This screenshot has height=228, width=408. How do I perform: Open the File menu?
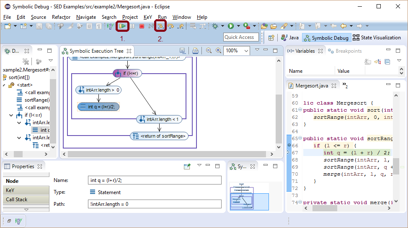(x=7, y=17)
